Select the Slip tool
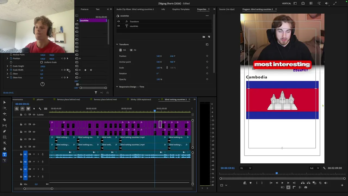This screenshot has height=196, width=348. (4, 125)
